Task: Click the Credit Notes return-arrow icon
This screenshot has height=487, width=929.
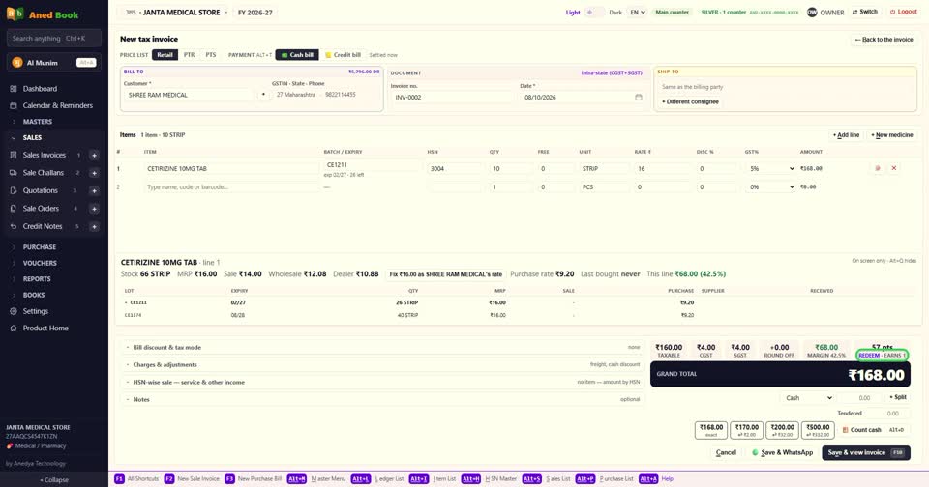Action: click(13, 226)
